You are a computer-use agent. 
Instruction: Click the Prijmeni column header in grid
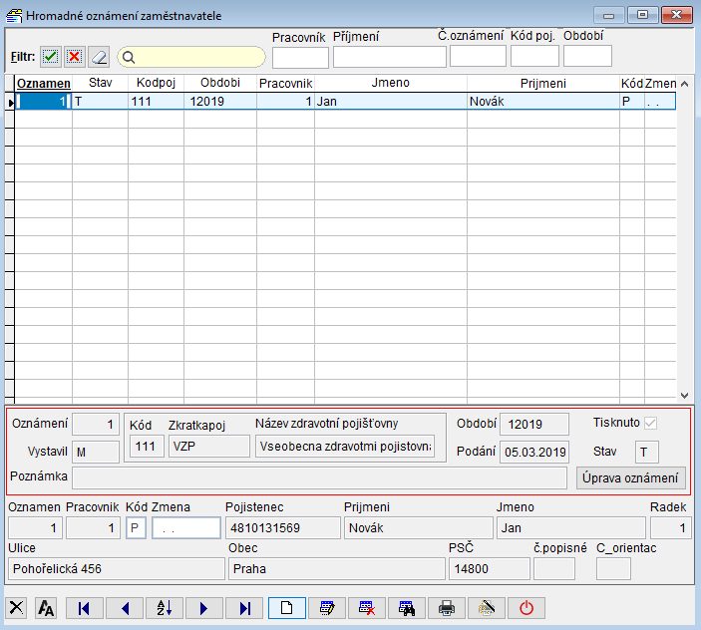tap(543, 83)
